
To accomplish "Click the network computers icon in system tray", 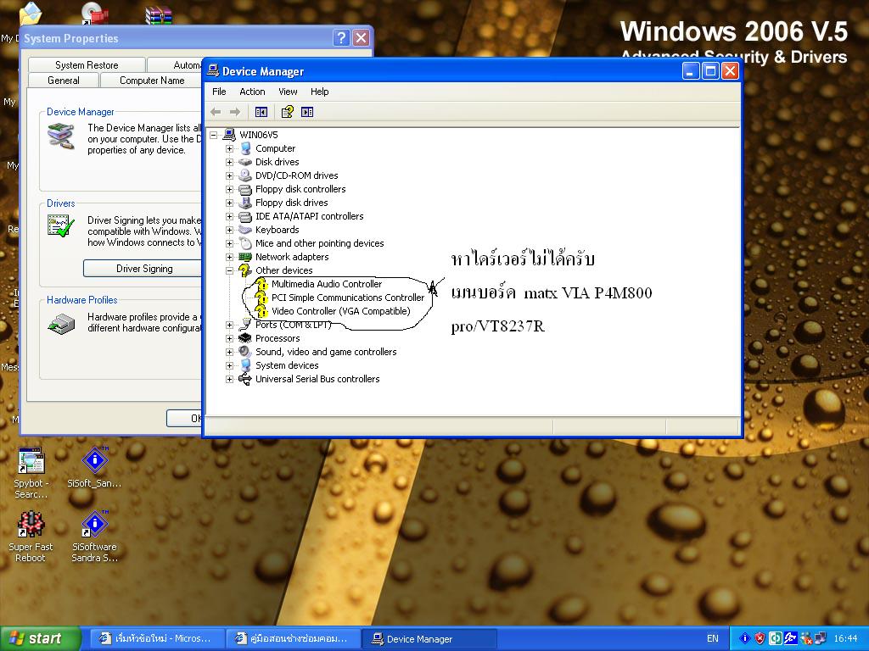I will 821,638.
